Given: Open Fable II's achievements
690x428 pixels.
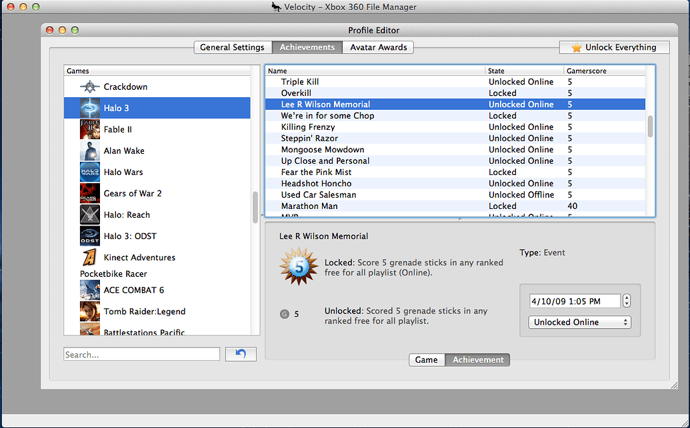Looking at the screenshot, I should [x=89, y=128].
